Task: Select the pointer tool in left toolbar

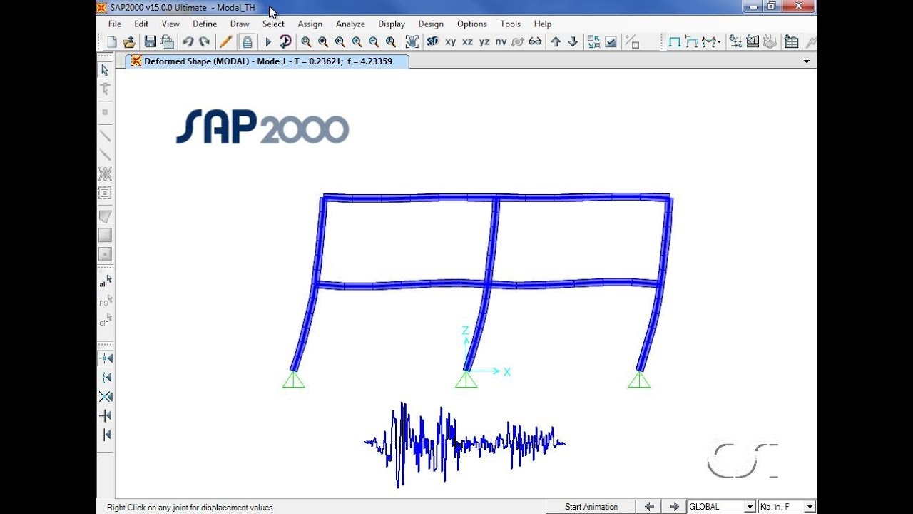Action: click(x=105, y=70)
